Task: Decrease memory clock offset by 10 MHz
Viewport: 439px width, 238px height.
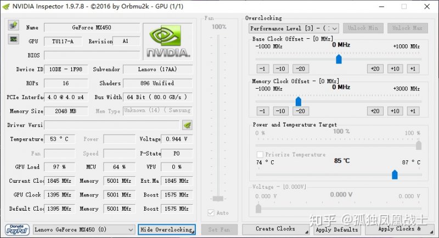Action: [x=280, y=111]
